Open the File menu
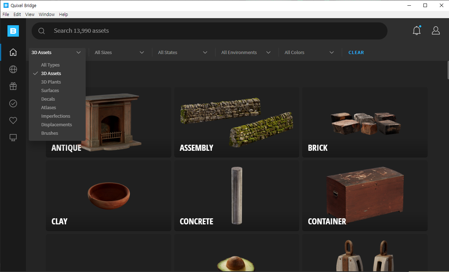Screen dimensions: 449x272 [6, 15]
